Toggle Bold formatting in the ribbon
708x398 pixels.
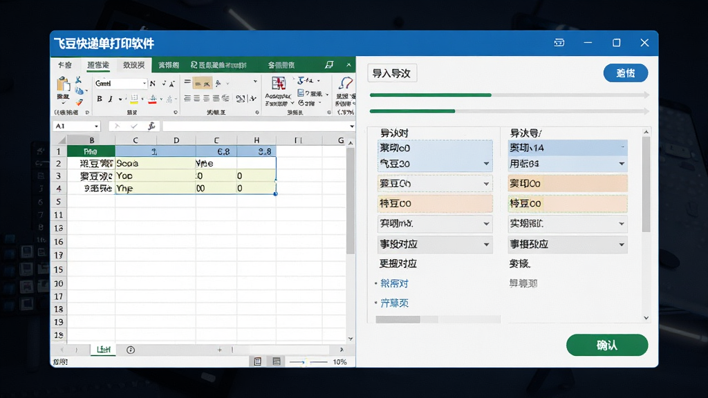[100, 99]
